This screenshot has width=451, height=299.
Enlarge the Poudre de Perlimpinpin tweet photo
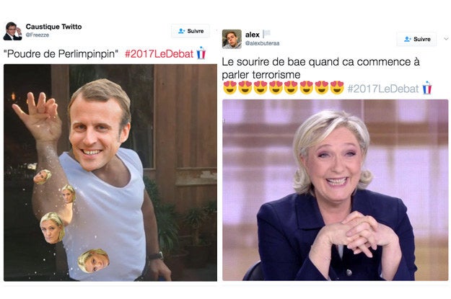pyautogui.click(x=110, y=173)
